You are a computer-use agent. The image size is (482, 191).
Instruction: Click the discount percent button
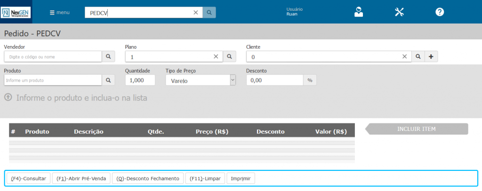(x=310, y=80)
